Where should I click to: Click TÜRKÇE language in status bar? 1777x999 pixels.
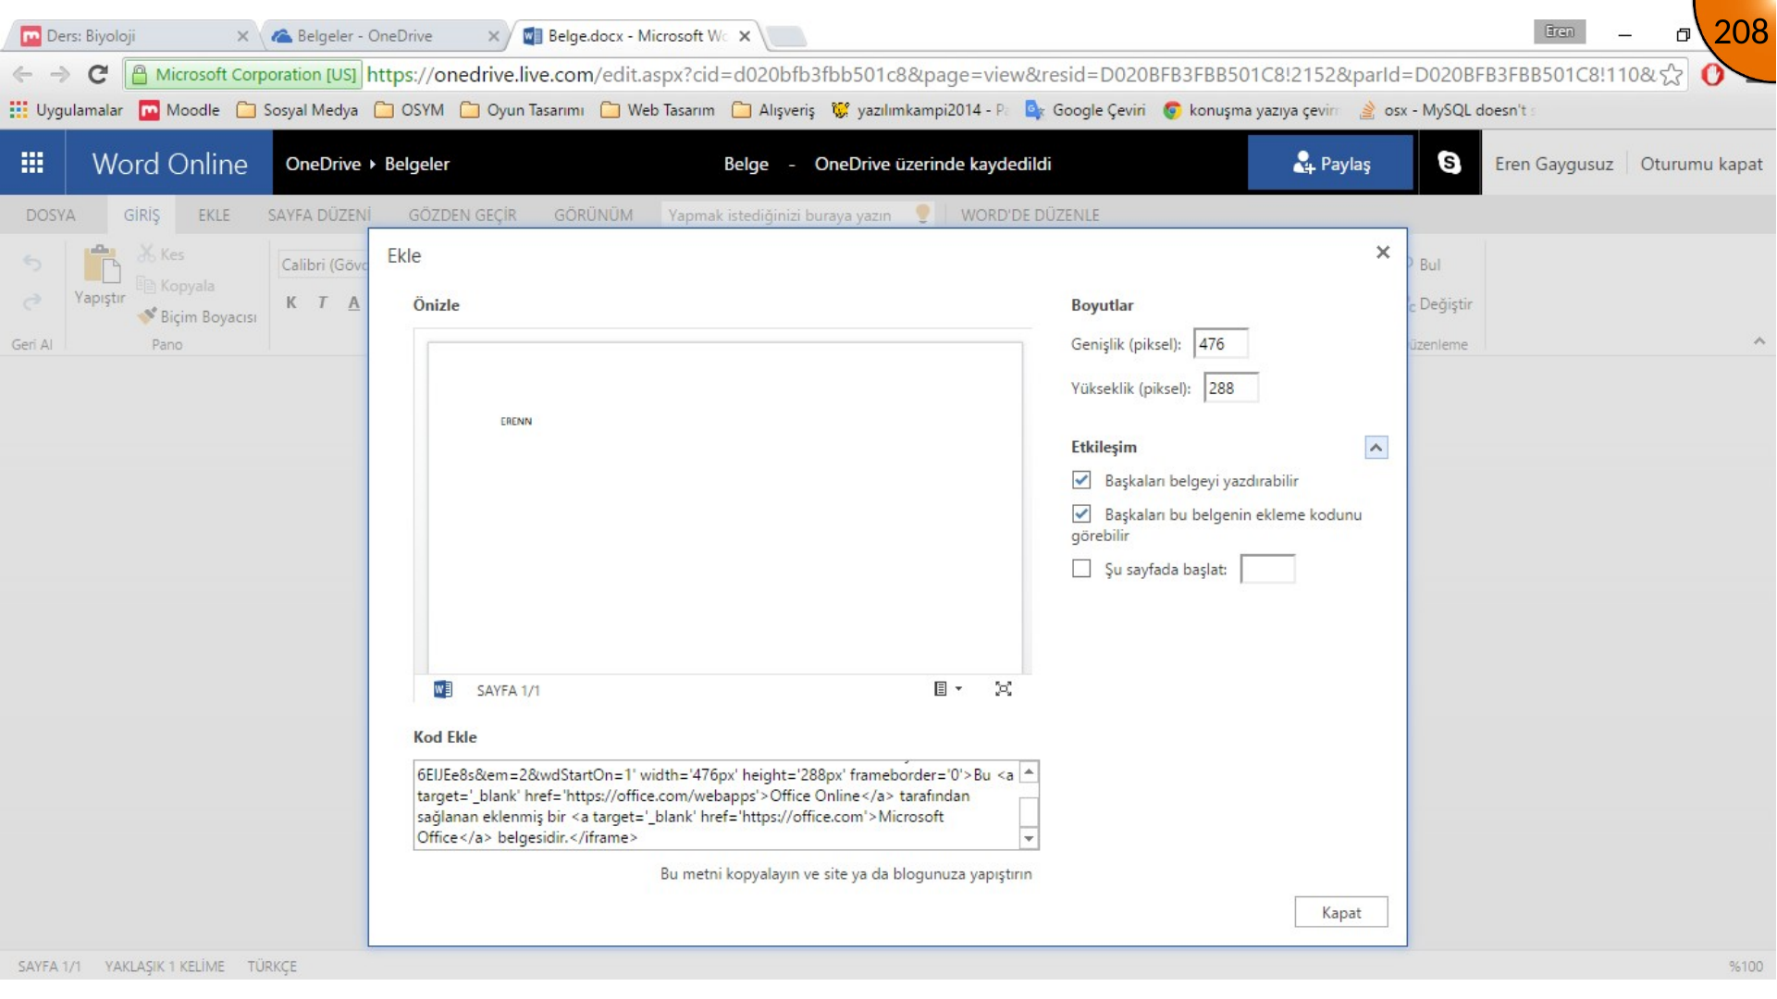coord(271,966)
